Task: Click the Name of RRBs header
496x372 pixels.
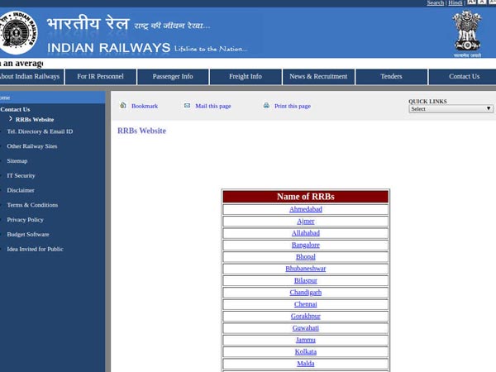Action: [306, 197]
